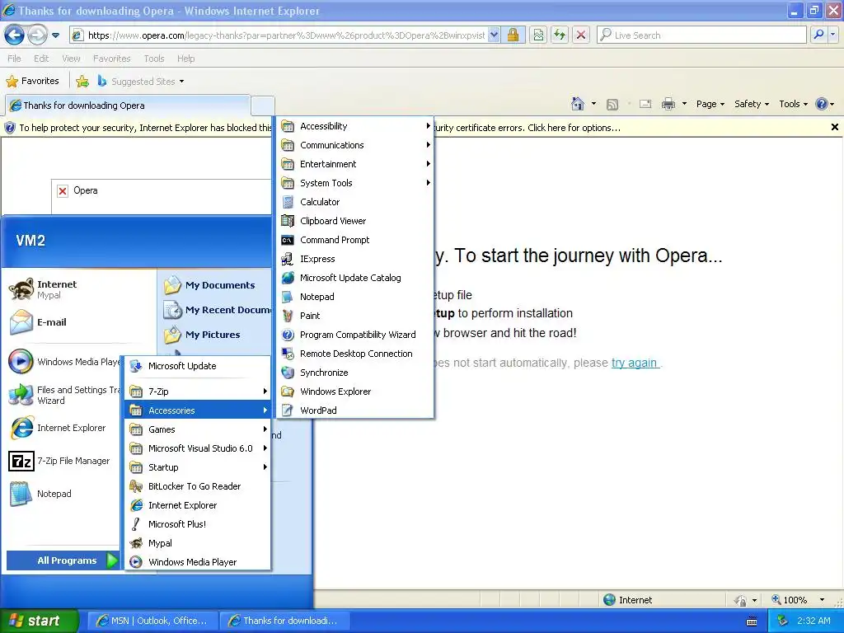Expand the System Tools submenu
The image size is (844, 633).
(x=354, y=183)
